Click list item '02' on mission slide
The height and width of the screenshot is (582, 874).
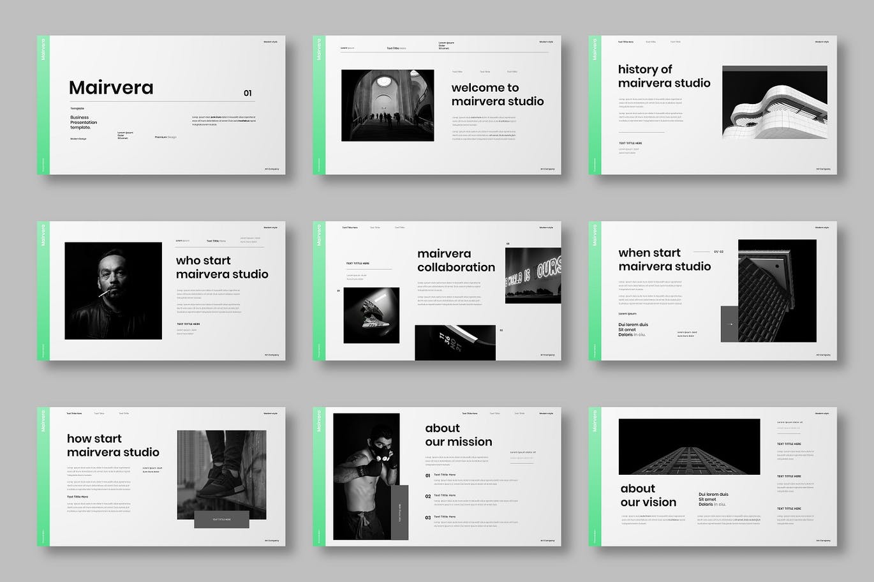pyautogui.click(x=429, y=496)
